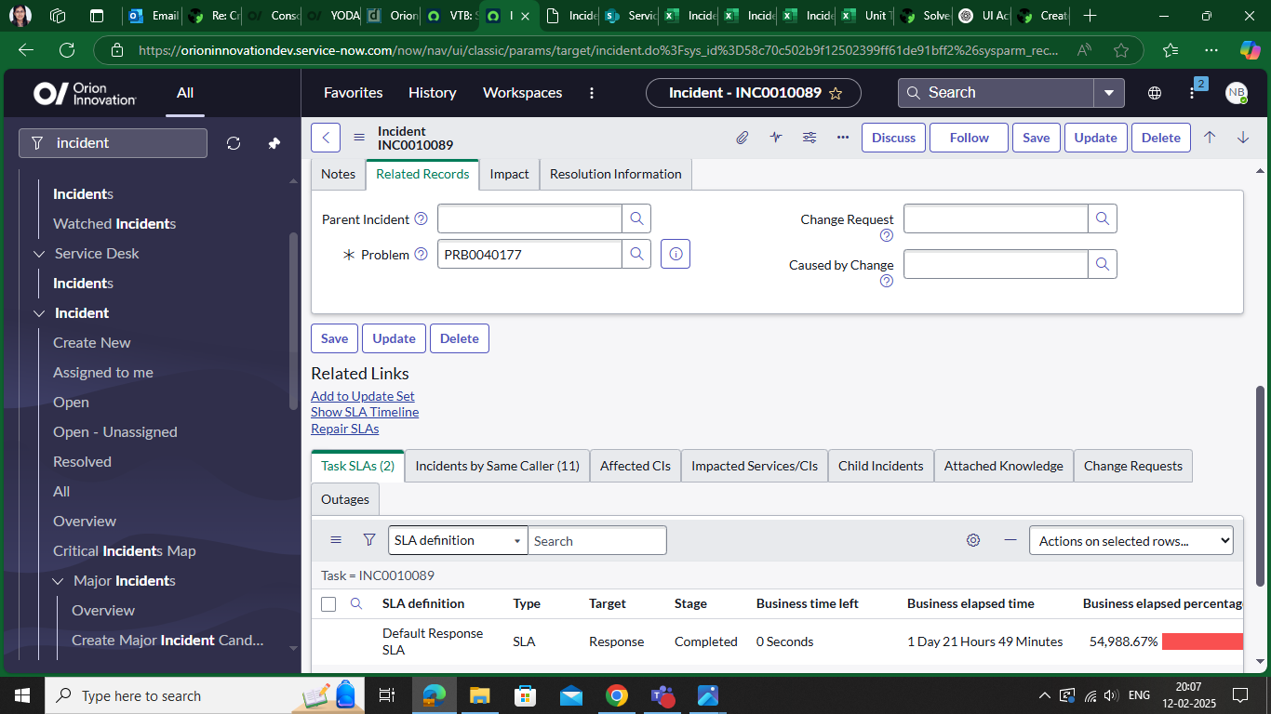Collapse the Service Desk navigator section

pos(39,254)
